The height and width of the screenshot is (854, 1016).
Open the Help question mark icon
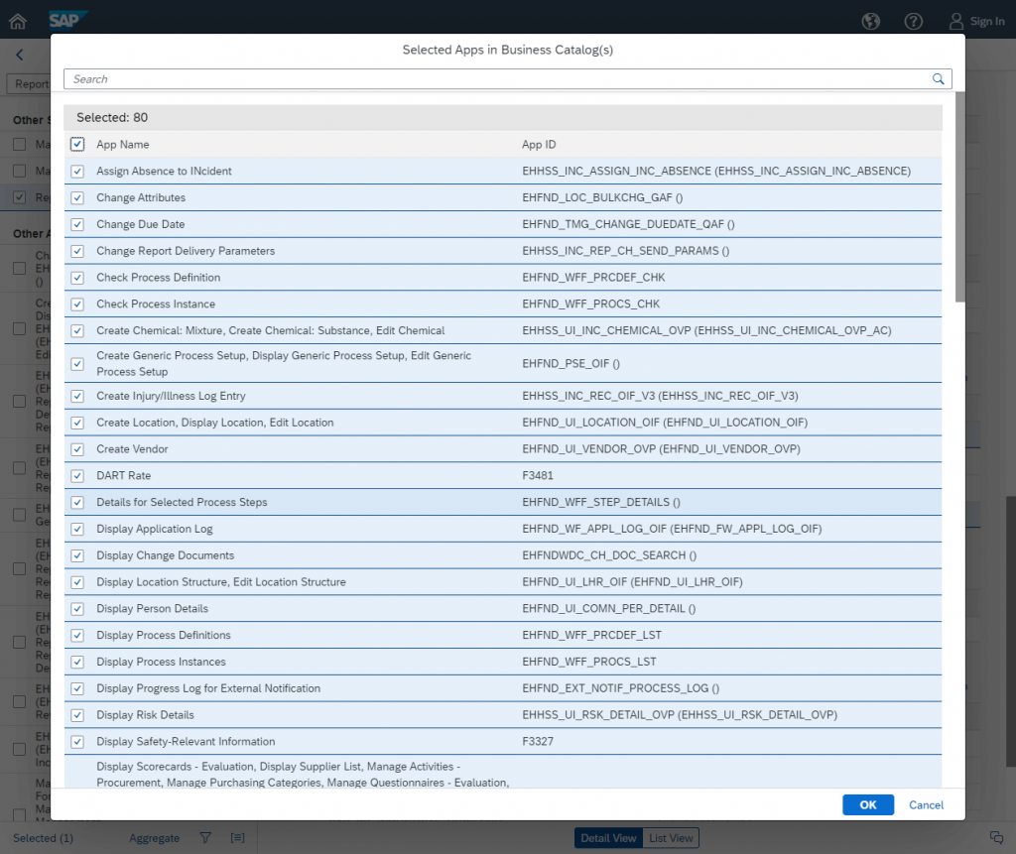[x=914, y=22]
